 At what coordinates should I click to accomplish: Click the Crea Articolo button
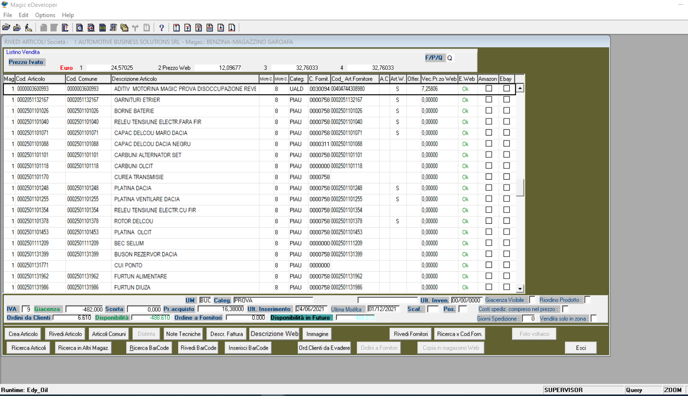point(23,334)
